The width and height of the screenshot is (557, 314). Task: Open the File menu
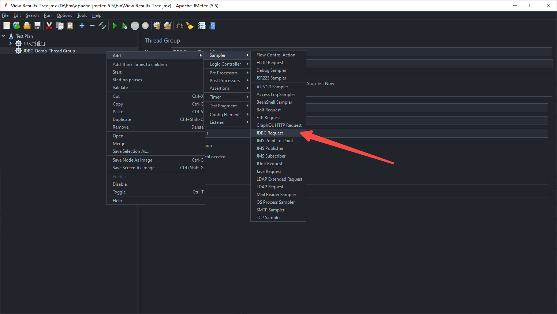coord(5,15)
